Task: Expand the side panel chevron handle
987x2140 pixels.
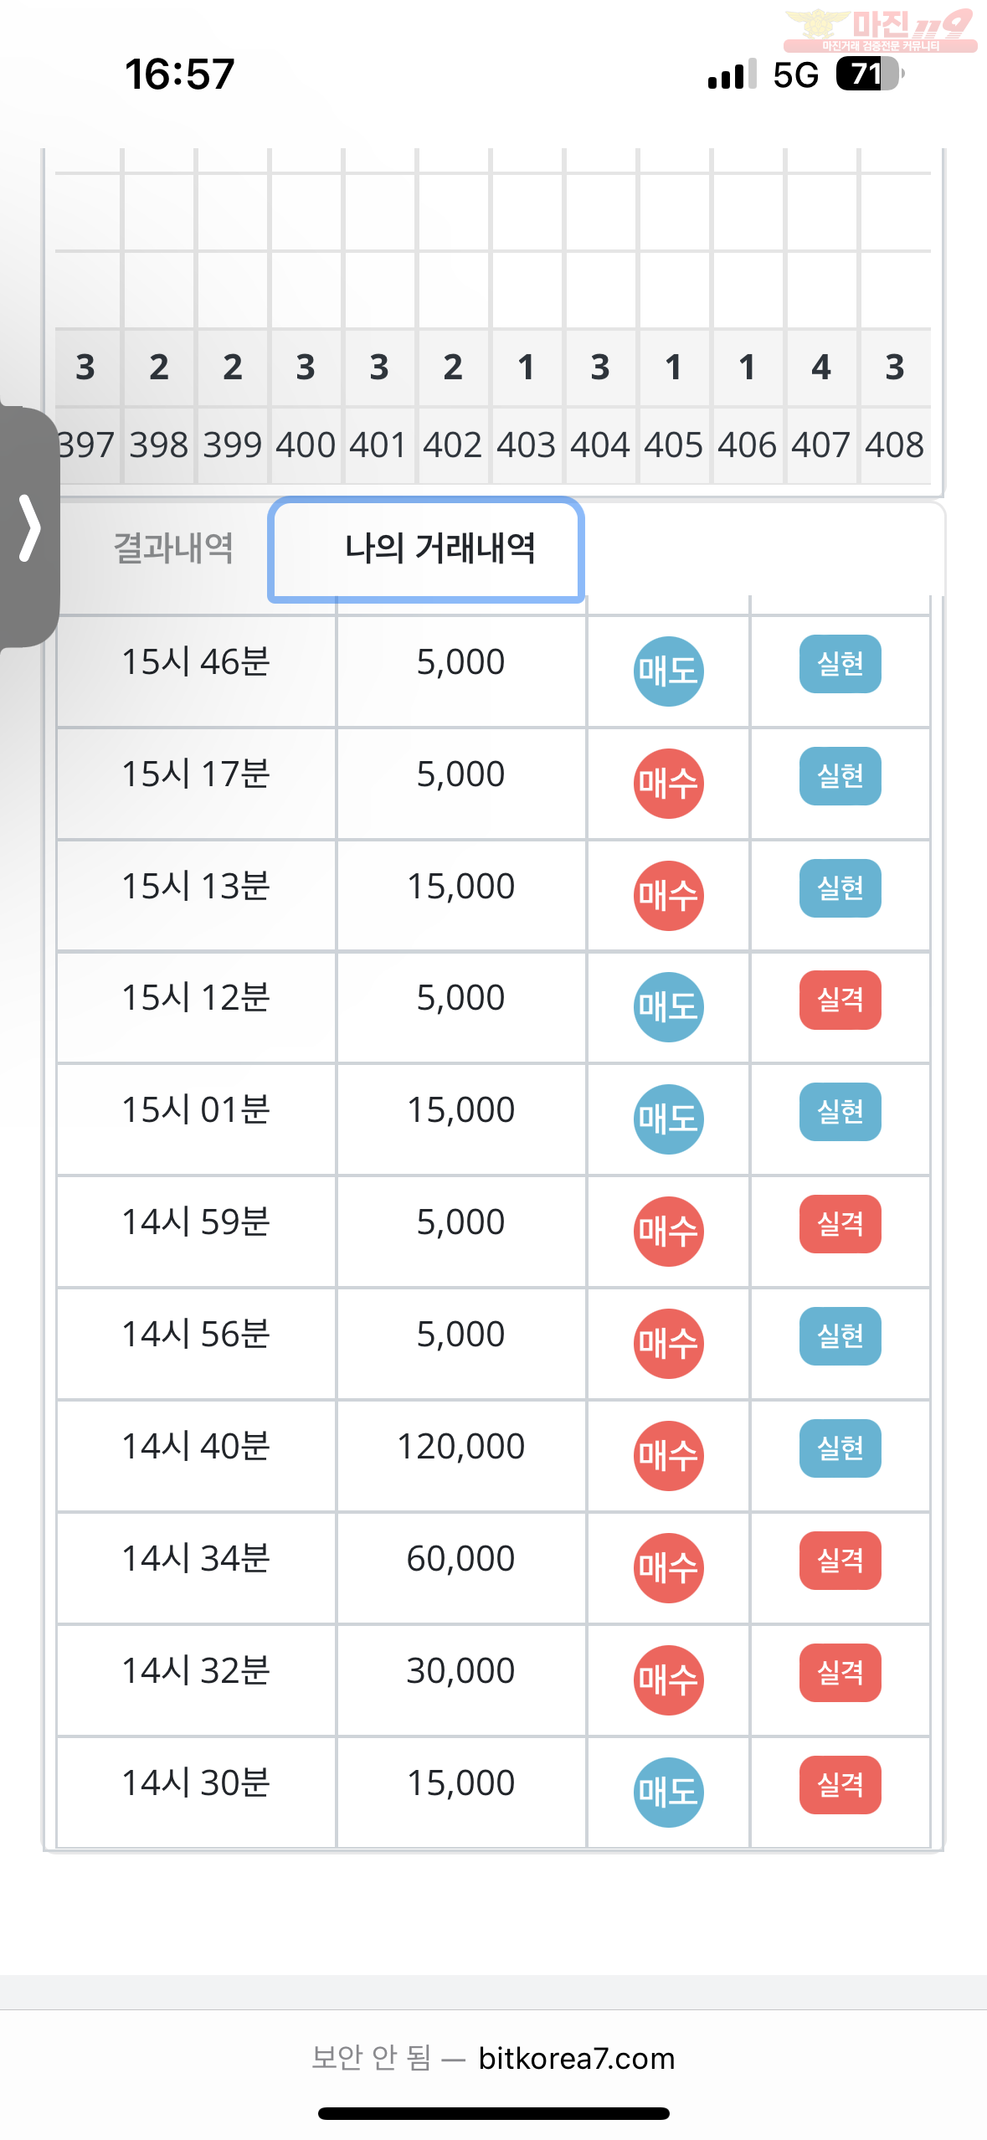Action: point(29,527)
